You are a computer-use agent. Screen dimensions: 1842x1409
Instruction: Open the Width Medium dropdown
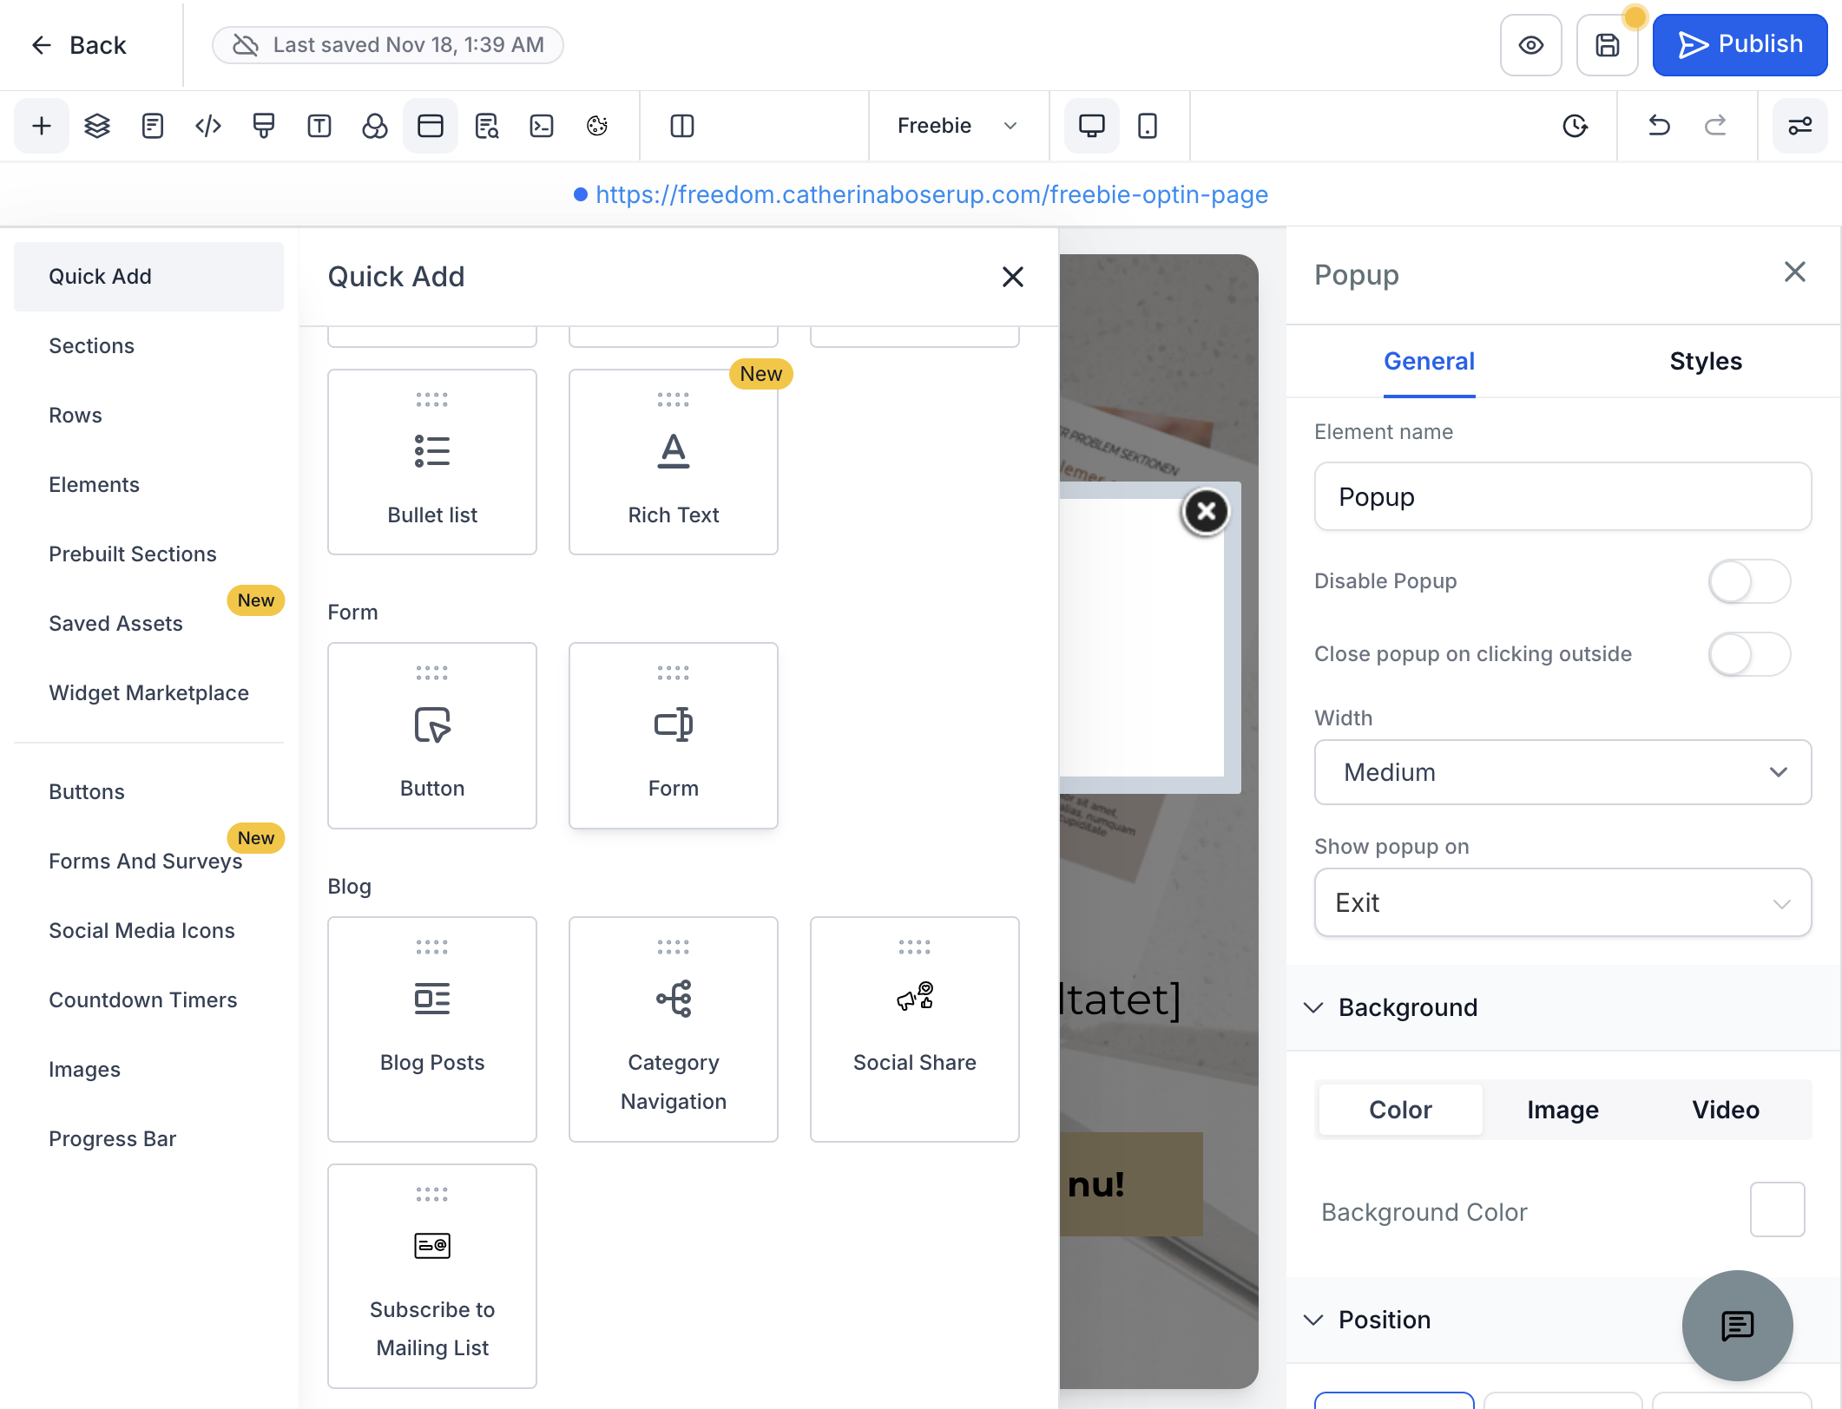(1562, 772)
